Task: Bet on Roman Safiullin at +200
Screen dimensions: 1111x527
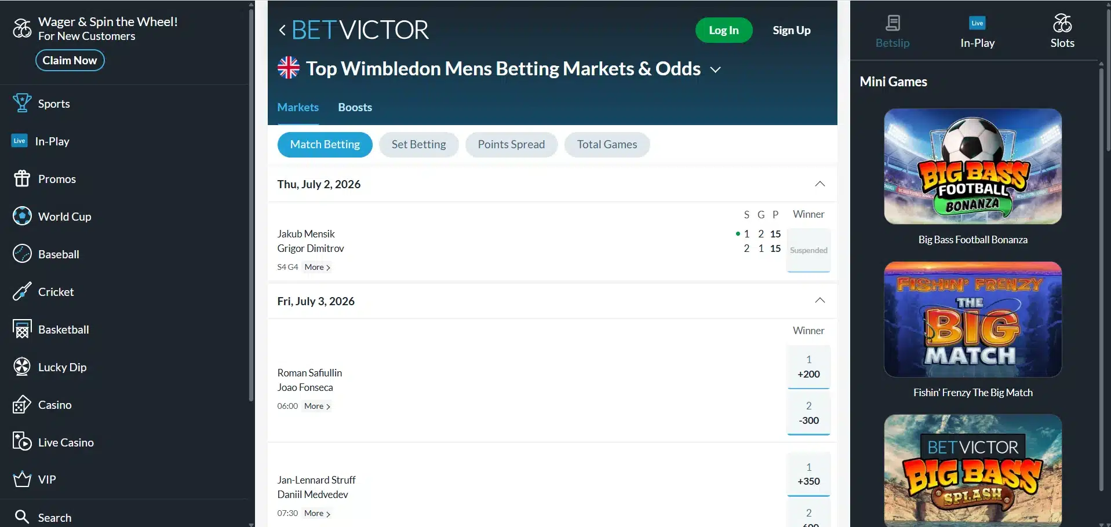Action: pyautogui.click(x=808, y=367)
